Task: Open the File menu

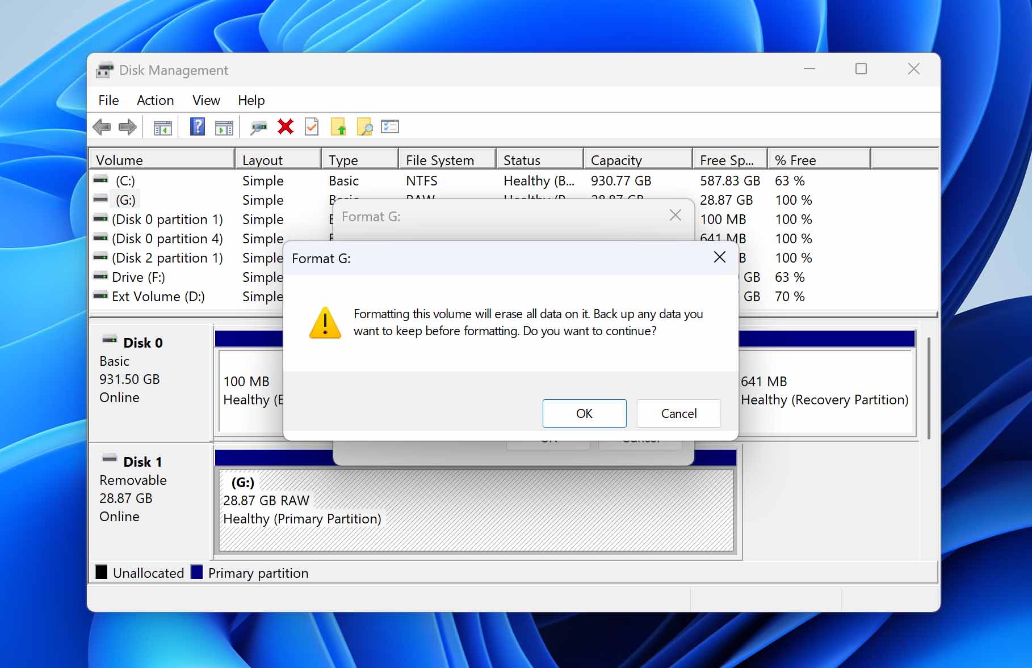Action: coord(108,100)
